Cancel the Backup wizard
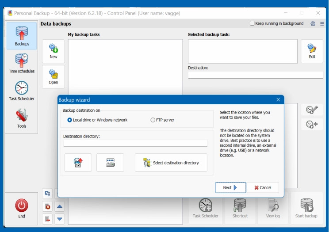329x232 pixels. [263, 187]
